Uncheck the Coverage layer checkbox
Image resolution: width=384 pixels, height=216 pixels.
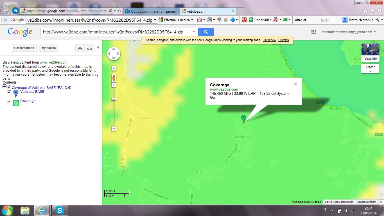(9, 102)
